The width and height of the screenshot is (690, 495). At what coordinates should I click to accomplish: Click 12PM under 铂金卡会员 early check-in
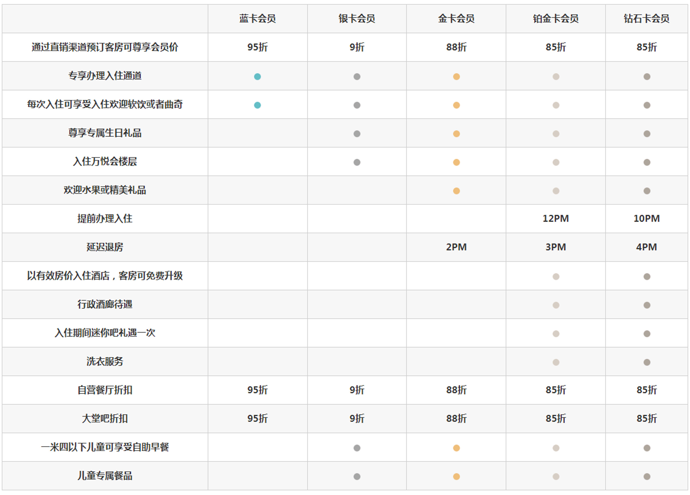pos(556,218)
